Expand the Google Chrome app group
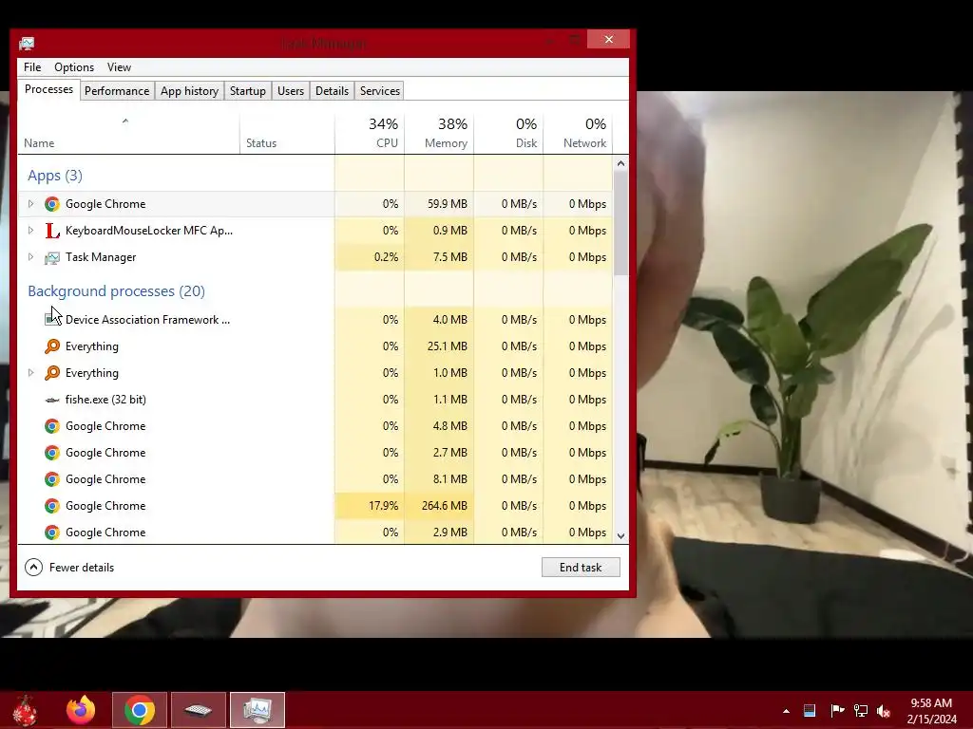Viewport: 973px width, 729px height. [30, 204]
